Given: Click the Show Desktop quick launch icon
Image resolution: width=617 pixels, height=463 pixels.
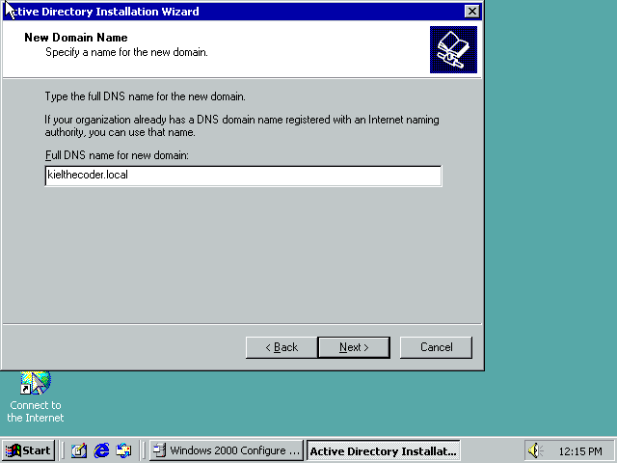Looking at the screenshot, I should coord(79,450).
